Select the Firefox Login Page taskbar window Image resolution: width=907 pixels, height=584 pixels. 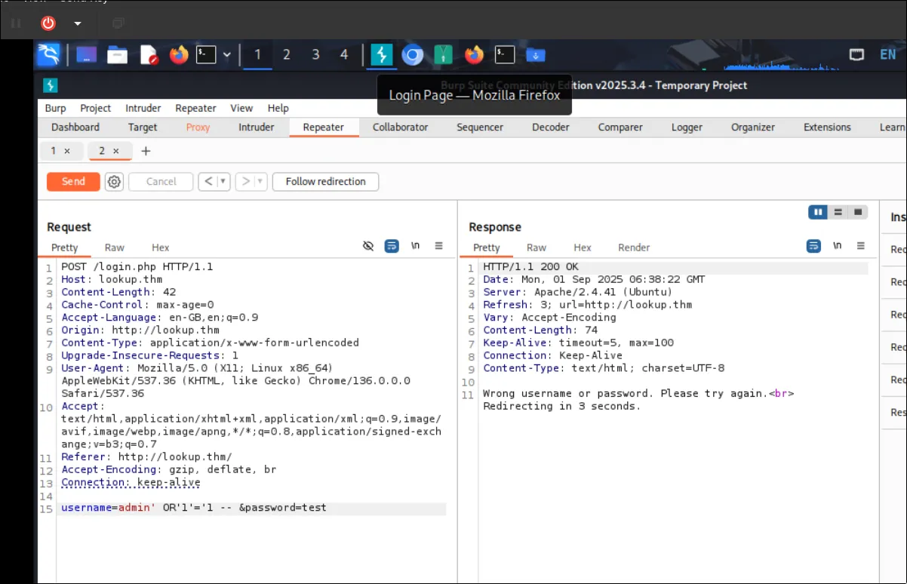tap(474, 54)
